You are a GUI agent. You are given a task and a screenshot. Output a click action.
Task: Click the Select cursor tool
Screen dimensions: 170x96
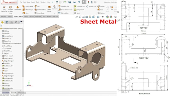pos(84,2)
